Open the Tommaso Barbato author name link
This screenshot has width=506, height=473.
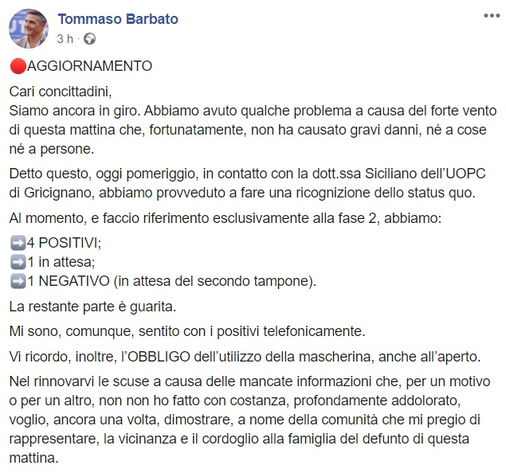pyautogui.click(x=118, y=18)
